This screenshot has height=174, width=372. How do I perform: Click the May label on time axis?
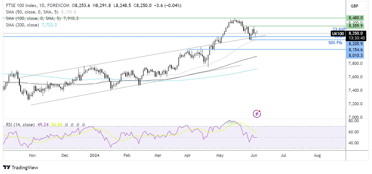click(220, 156)
